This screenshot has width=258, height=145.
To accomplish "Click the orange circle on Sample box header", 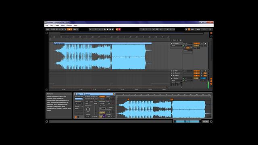I will tap(114, 94).
